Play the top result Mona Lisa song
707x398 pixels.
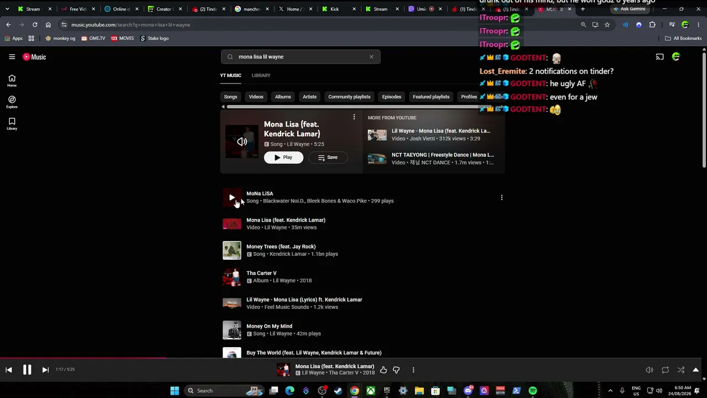pos(283,158)
